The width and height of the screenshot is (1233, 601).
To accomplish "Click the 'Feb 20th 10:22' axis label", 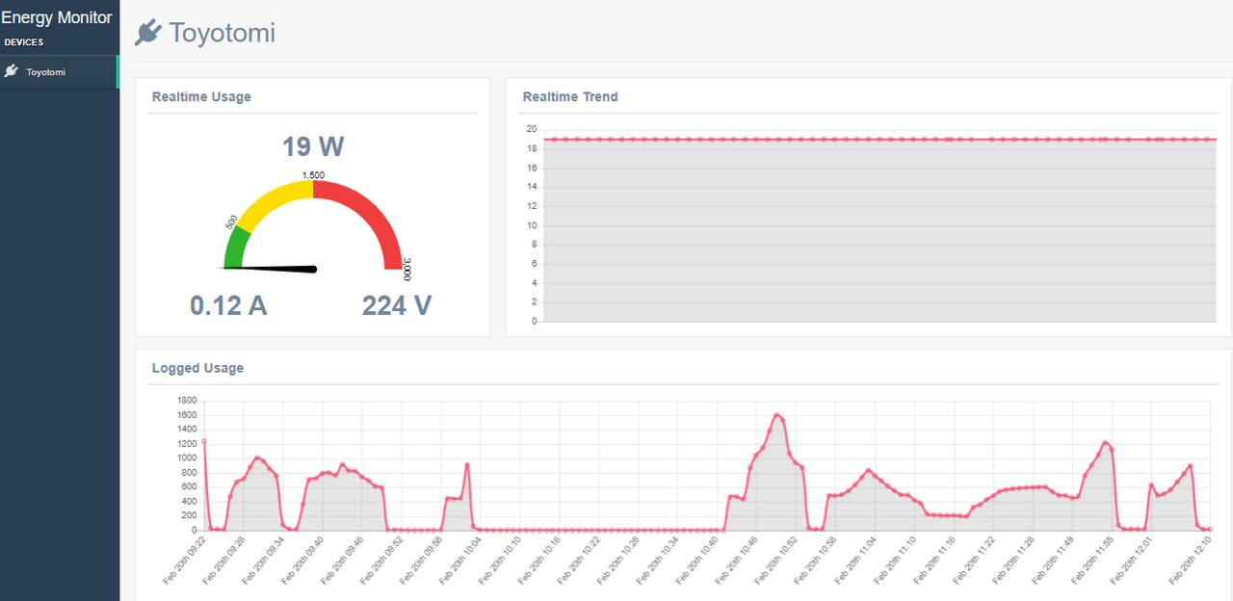I will (579, 561).
